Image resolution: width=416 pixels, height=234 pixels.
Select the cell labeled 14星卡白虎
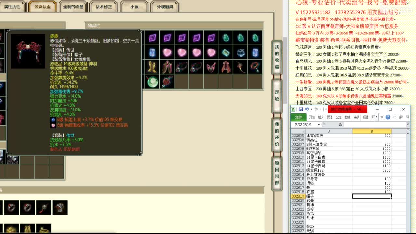(329, 157)
